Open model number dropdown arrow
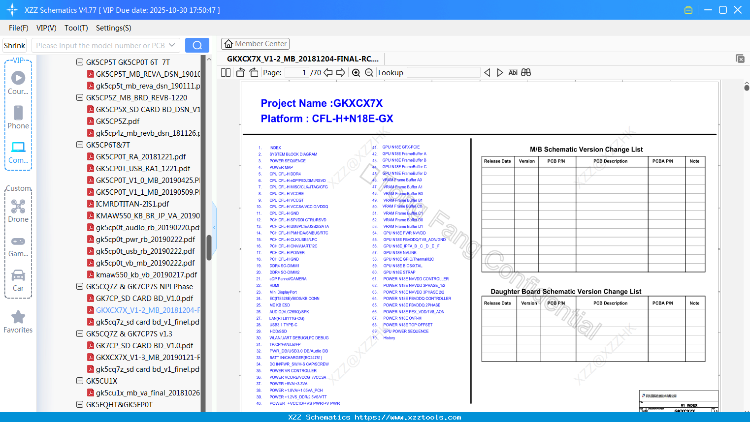 coord(172,45)
